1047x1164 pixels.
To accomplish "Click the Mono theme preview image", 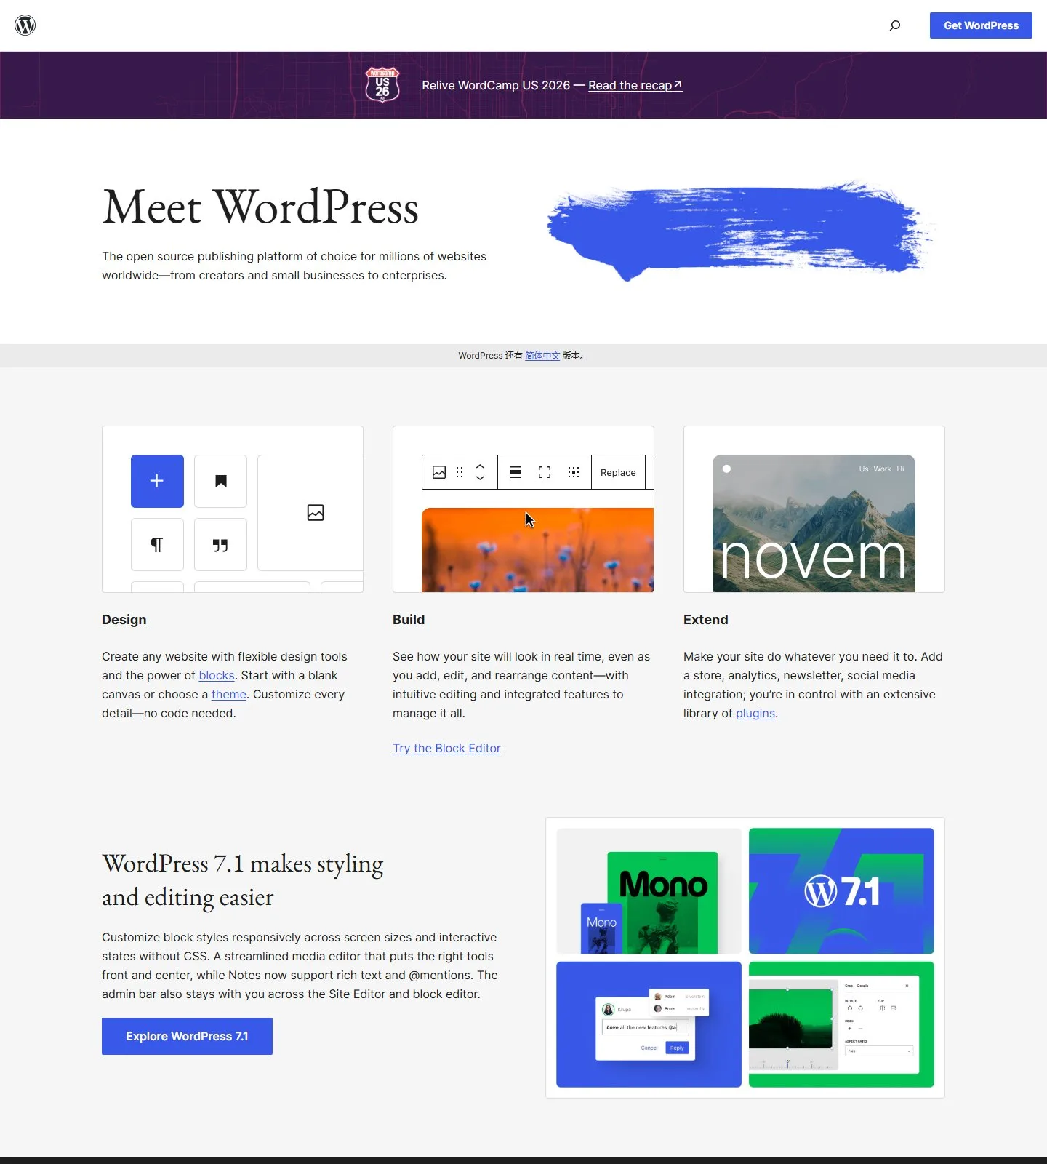I will [649, 891].
